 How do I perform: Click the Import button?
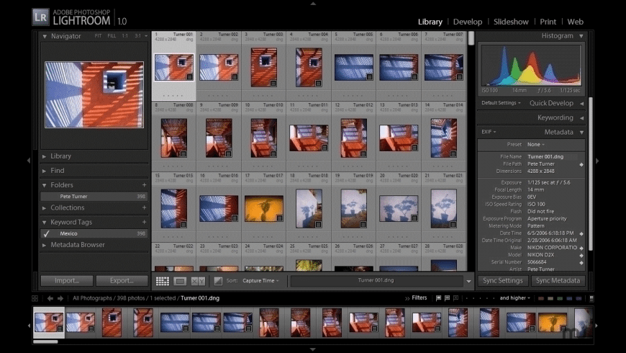[66, 281]
